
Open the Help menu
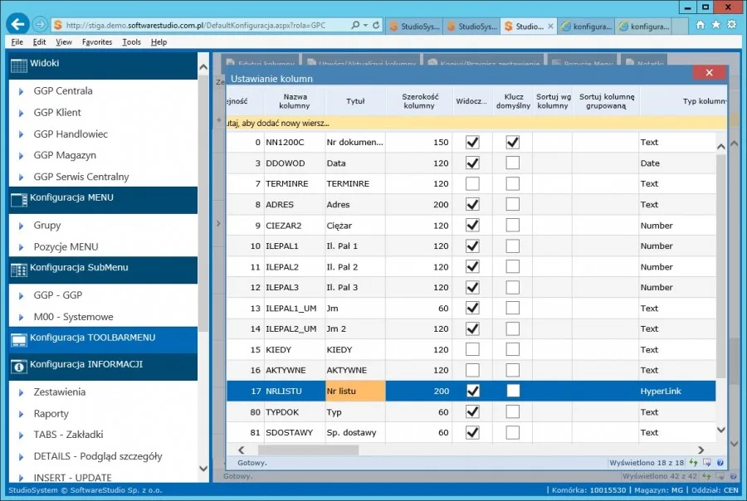159,42
